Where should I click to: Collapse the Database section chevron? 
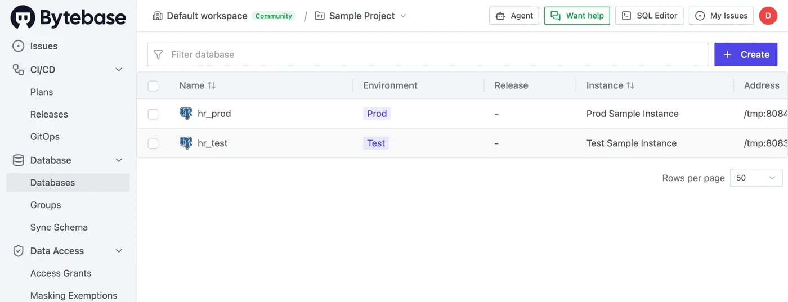pyautogui.click(x=119, y=160)
